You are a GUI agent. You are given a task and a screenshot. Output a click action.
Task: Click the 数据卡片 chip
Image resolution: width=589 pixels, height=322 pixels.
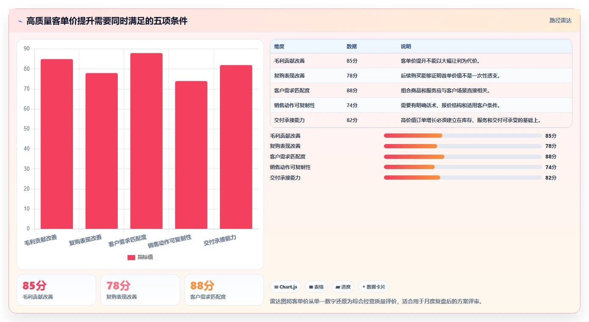pos(374,287)
